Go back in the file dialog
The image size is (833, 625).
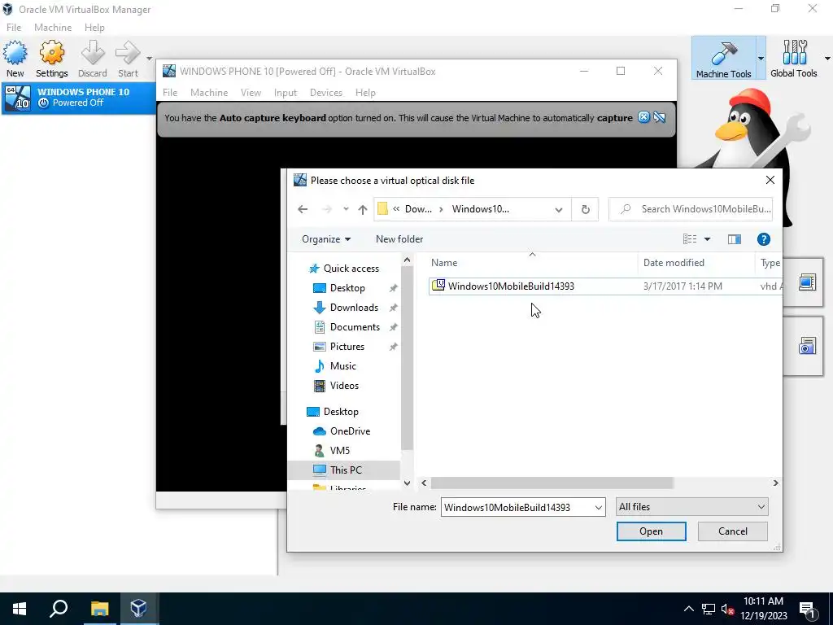[303, 209]
